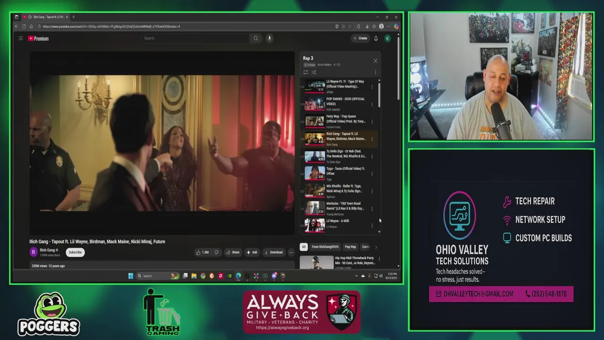
Task: Toggle playlist shuffle in Rap 3
Action: [x=313, y=72]
